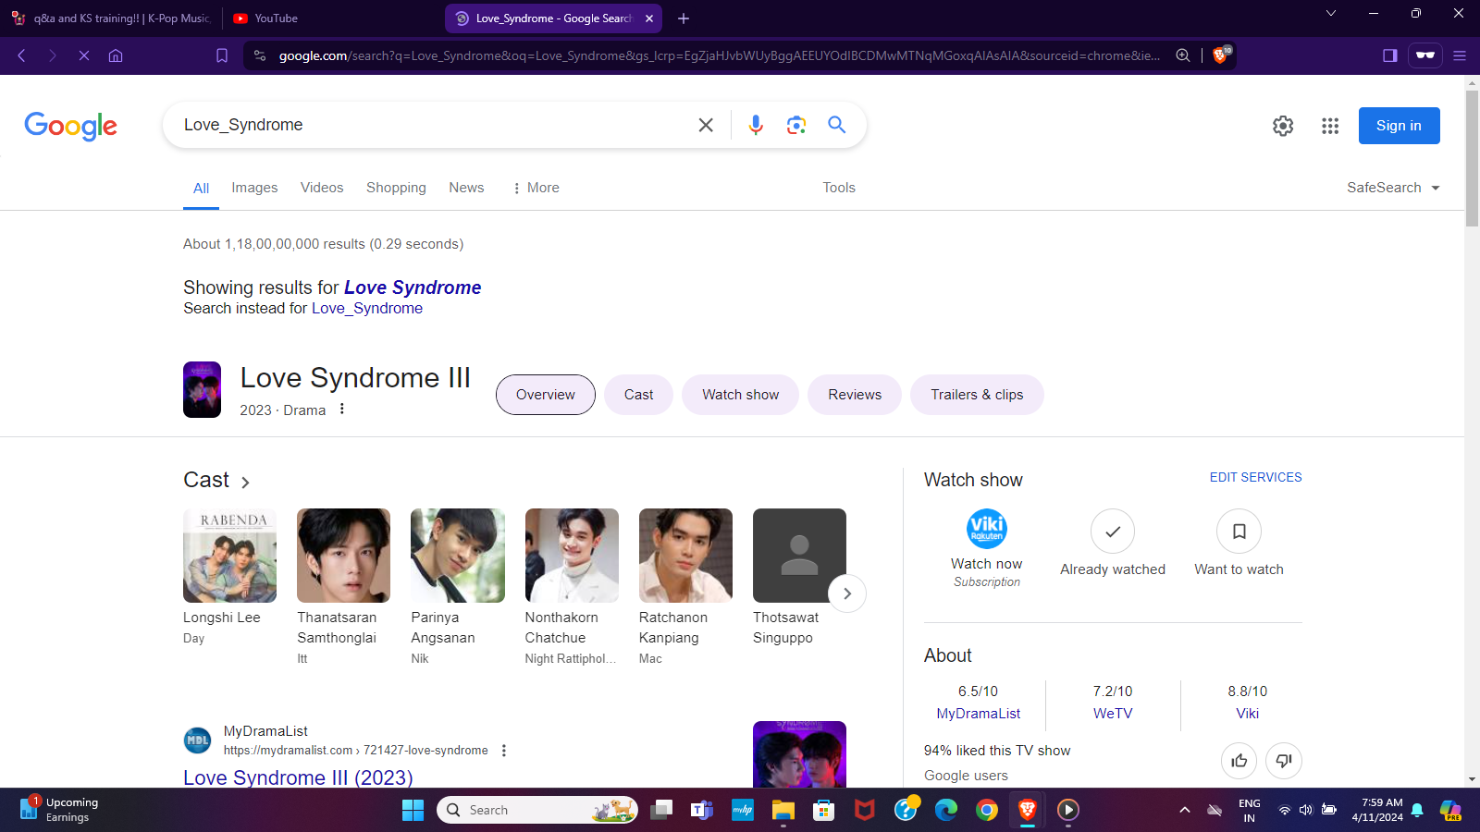The image size is (1480, 832).
Task: Click the Sign in button
Action: click(1399, 126)
